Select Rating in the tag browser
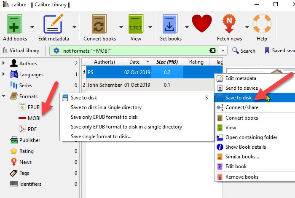 pyautogui.click(x=26, y=151)
